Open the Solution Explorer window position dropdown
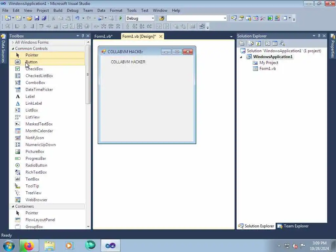 (x=314, y=36)
